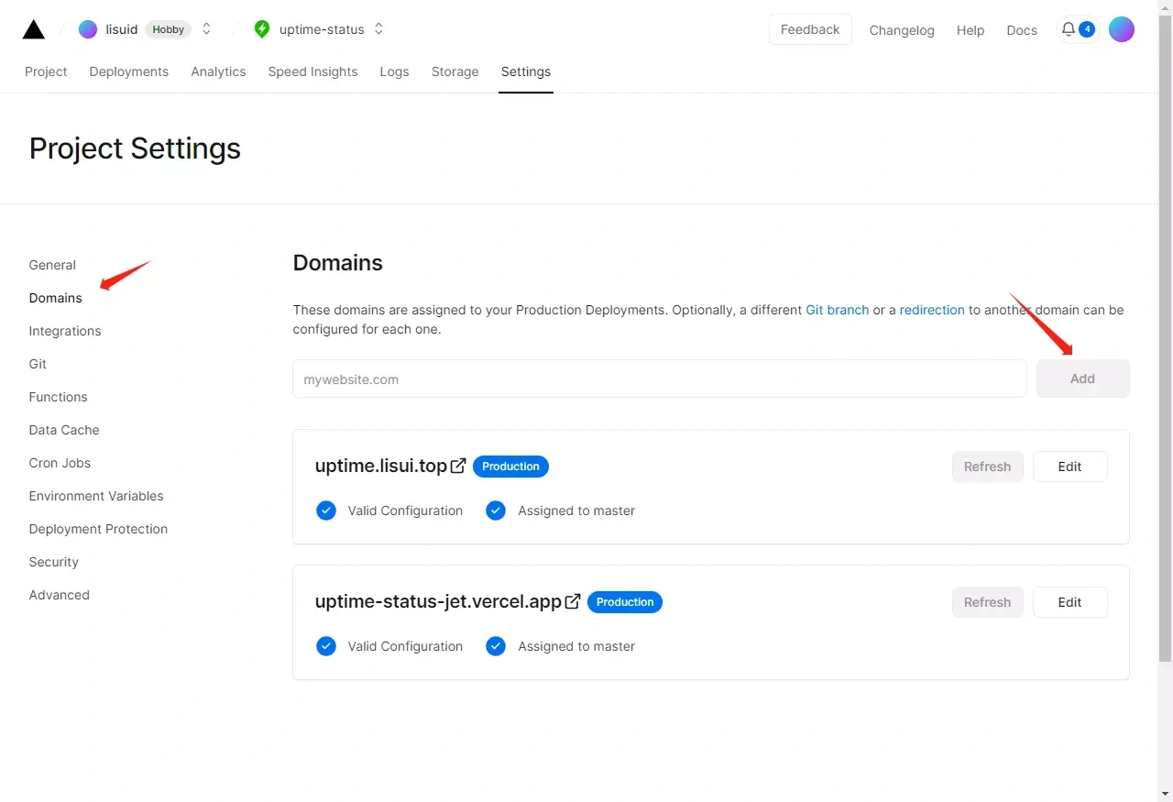The height and width of the screenshot is (802, 1173).
Task: Click Edit for uptime.lisui.top
Action: click(x=1069, y=467)
